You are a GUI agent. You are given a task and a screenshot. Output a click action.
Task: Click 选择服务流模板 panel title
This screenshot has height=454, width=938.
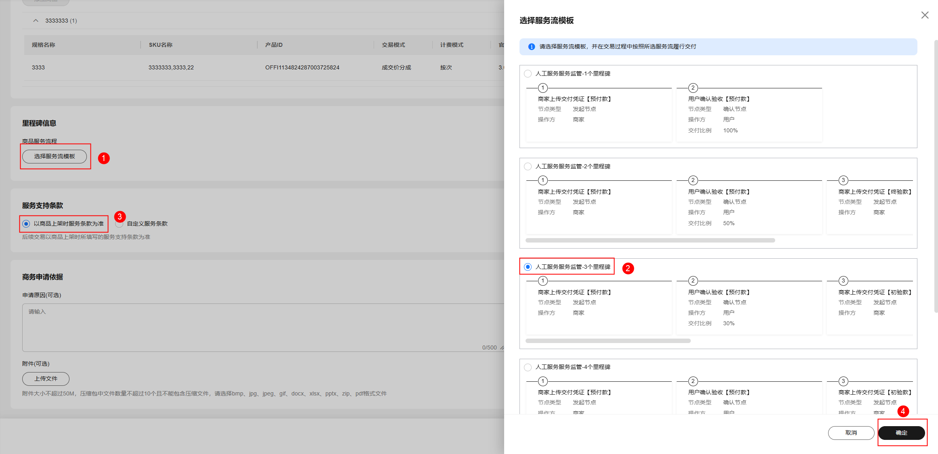tap(547, 21)
